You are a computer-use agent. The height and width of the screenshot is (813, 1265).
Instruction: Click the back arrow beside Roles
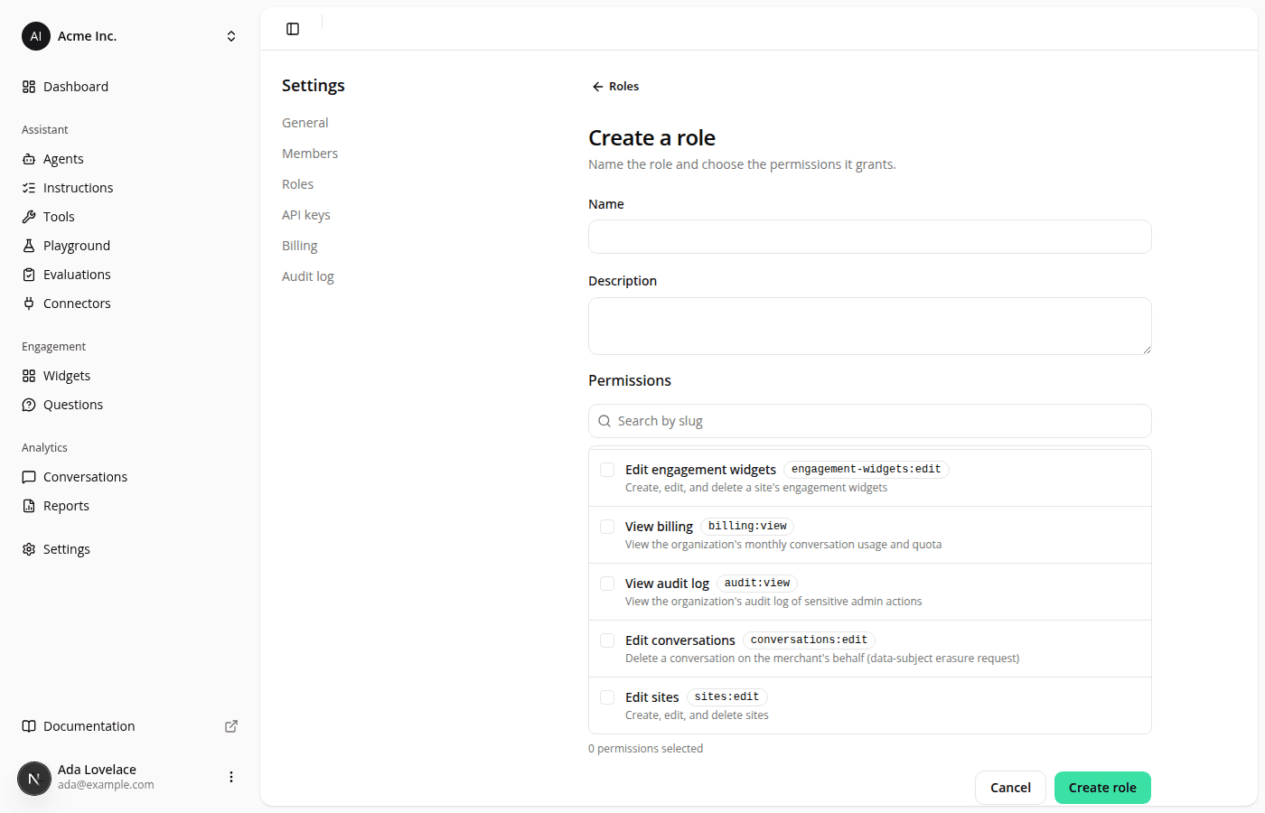(x=597, y=87)
